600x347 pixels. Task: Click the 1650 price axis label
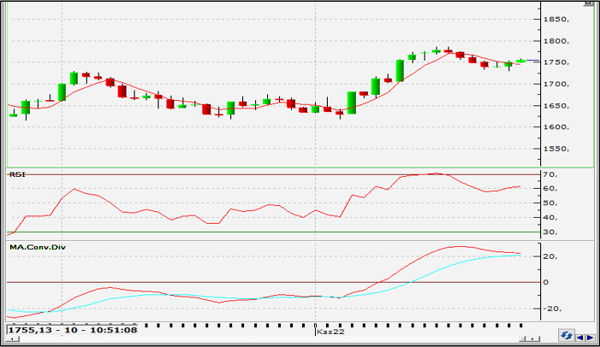click(556, 105)
